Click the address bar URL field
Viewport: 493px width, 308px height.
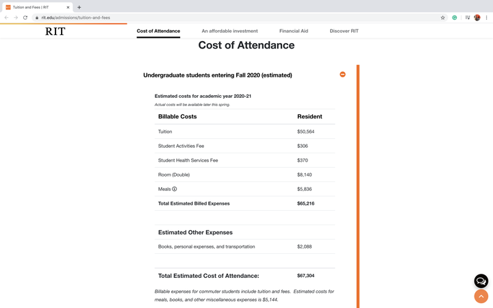click(x=239, y=18)
